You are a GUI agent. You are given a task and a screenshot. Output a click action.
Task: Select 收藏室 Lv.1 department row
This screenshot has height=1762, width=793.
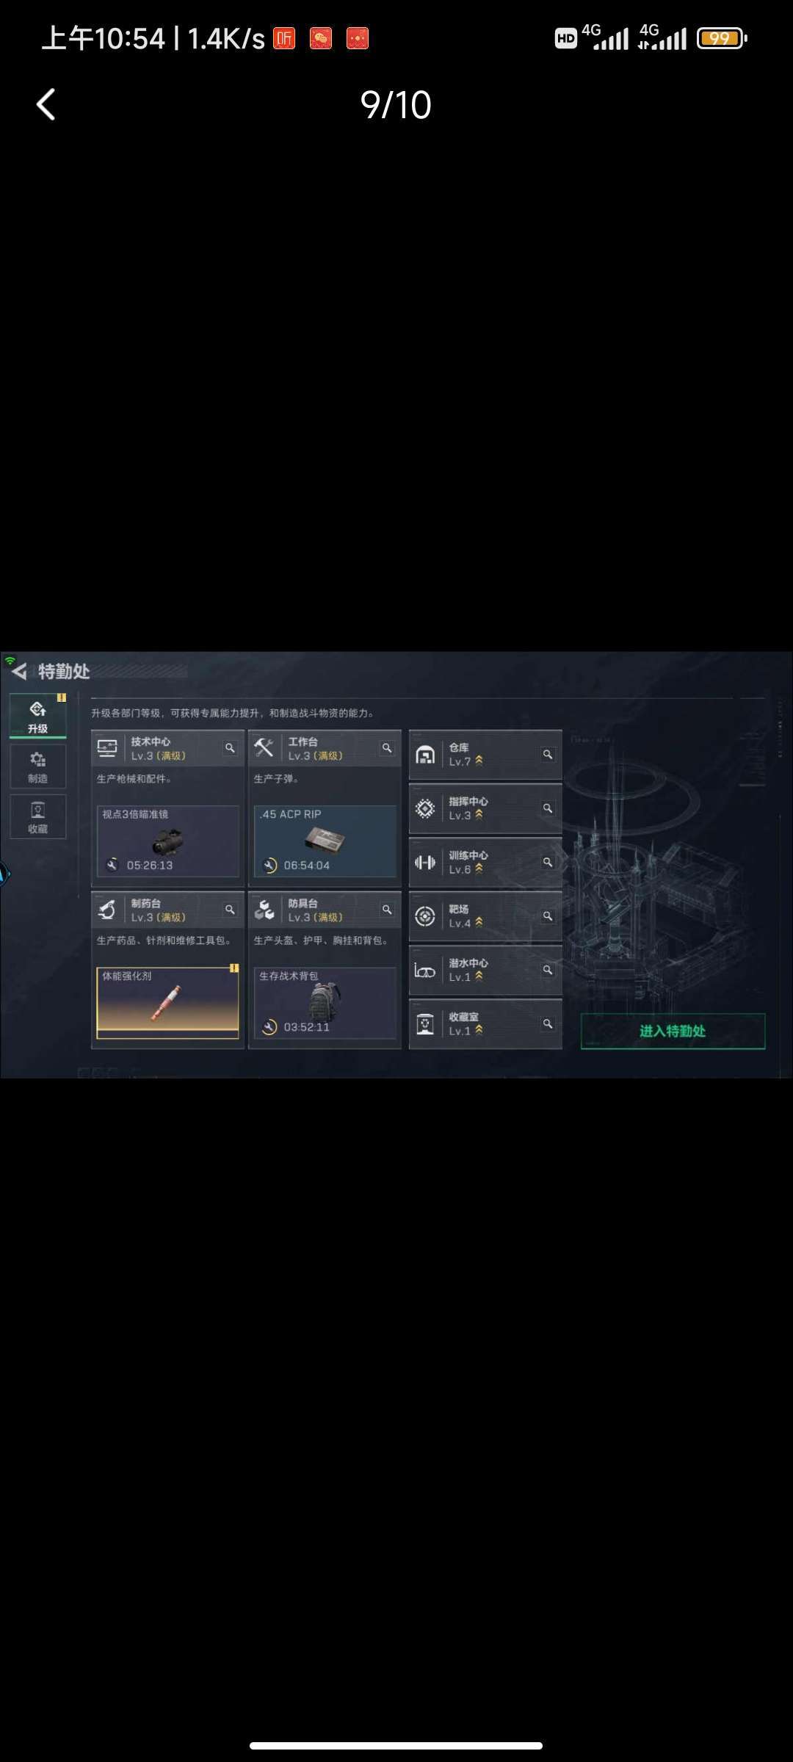pos(485,1023)
